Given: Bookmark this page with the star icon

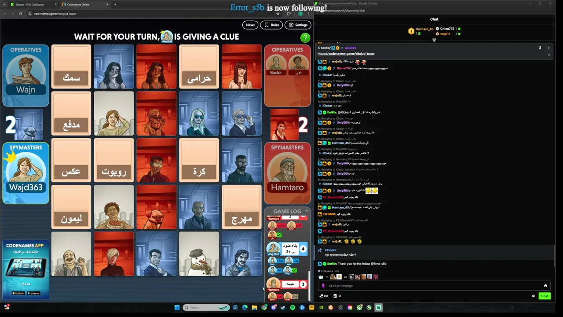Looking at the screenshot, I should coord(278,14).
